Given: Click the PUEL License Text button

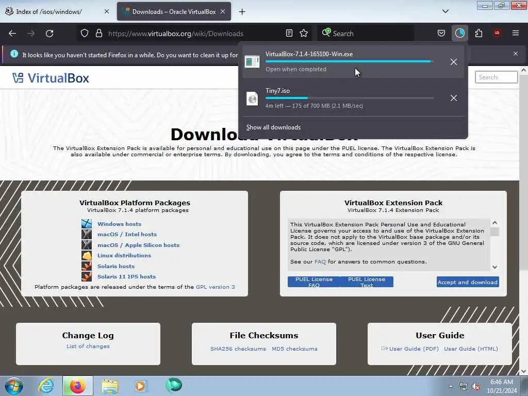Looking at the screenshot, I should pos(367,282).
